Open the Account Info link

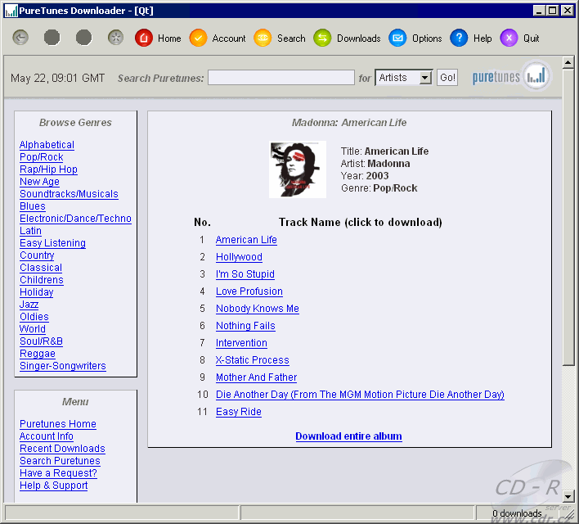point(47,436)
